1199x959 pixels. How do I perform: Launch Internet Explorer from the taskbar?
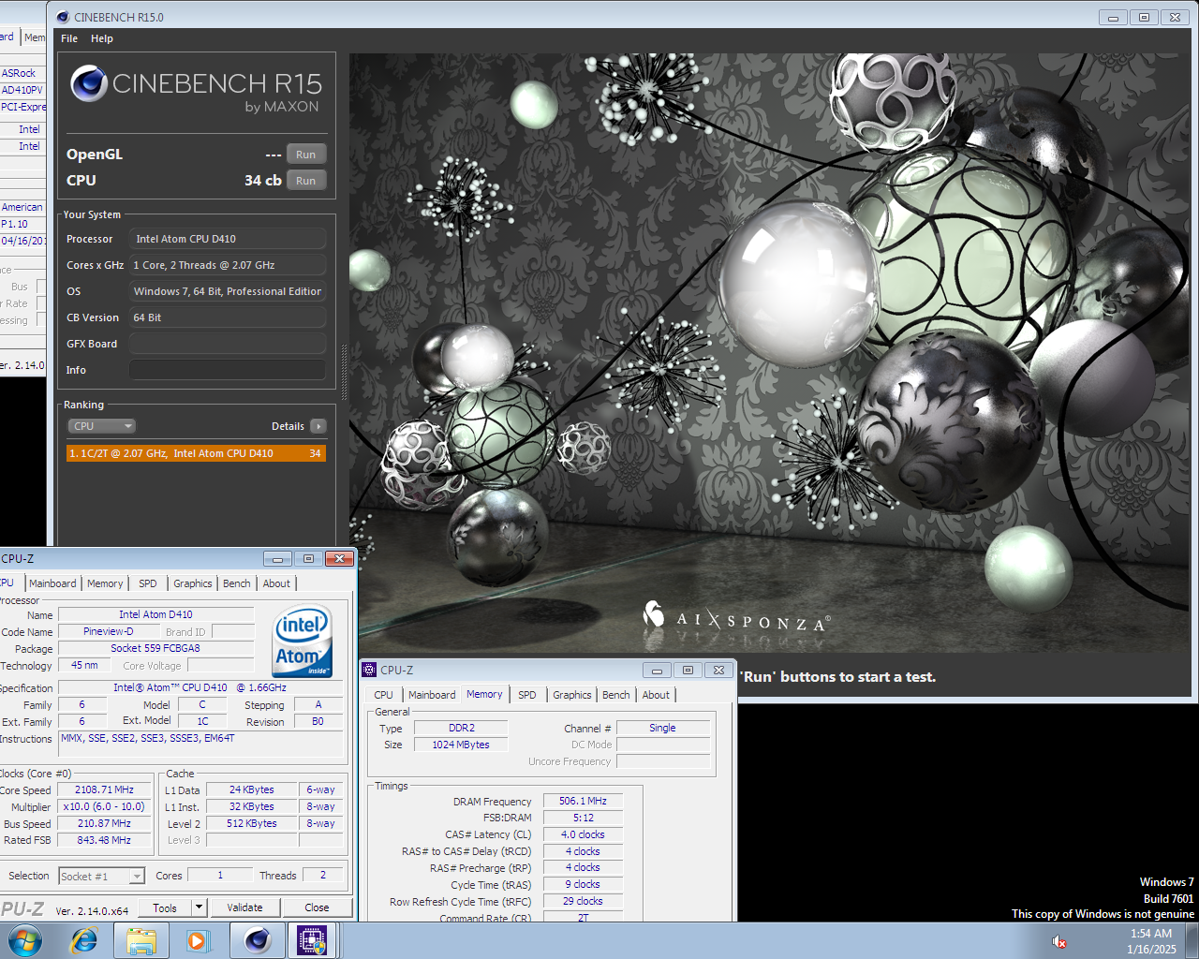click(x=84, y=940)
